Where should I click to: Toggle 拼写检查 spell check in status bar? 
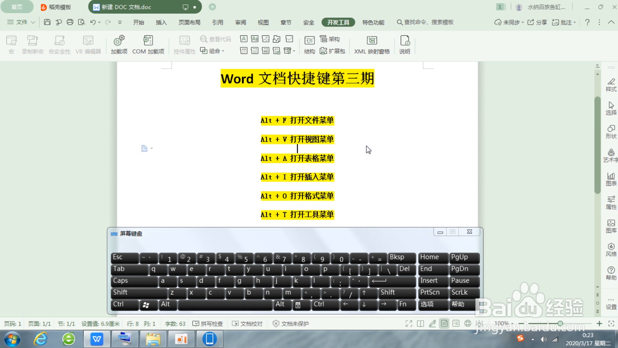point(208,324)
